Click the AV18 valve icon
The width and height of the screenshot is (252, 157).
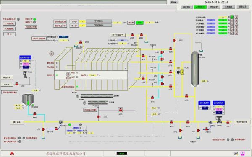141,35
